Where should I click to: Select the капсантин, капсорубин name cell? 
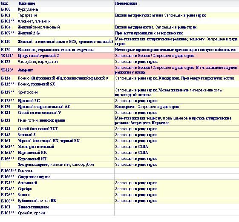point(56,165)
